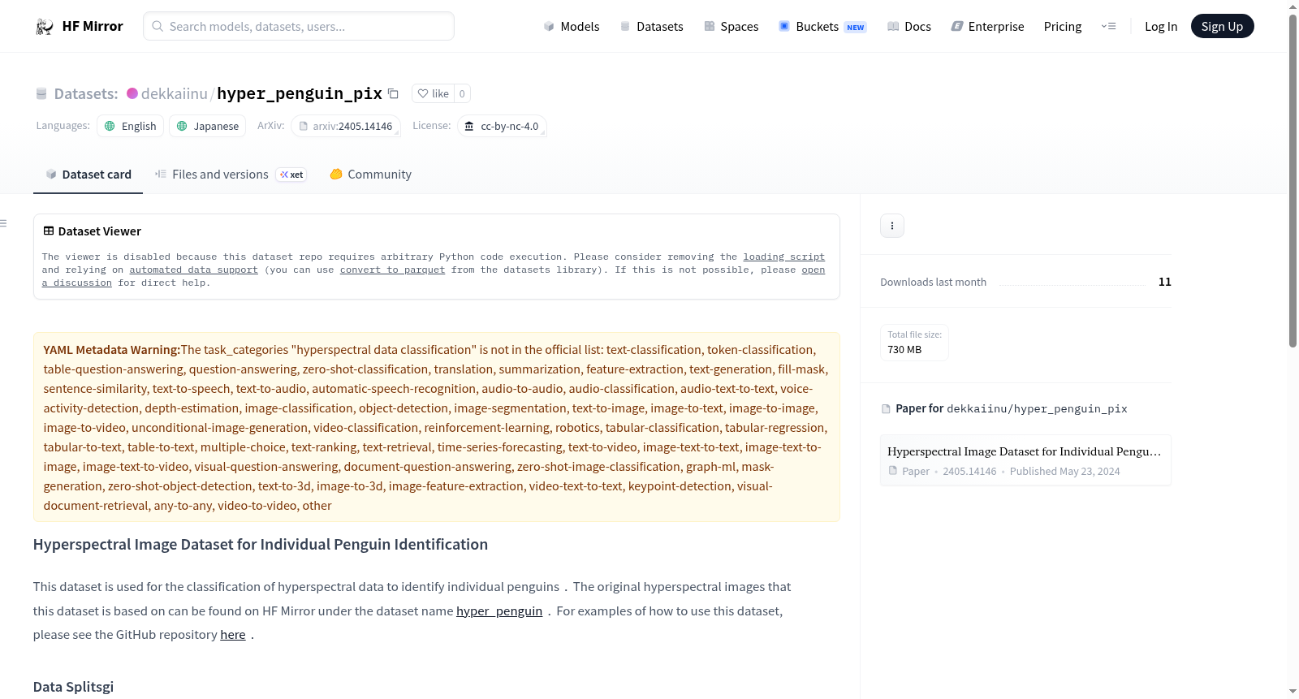Click the Models cube icon in navbar

549,27
